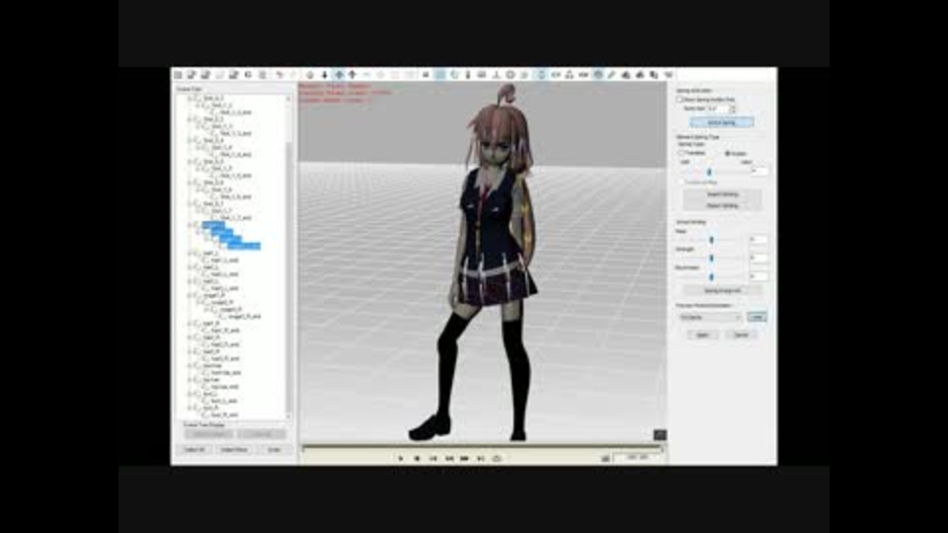Screen dimensions: 948x533
Task: Click the Import Setting button
Action: point(722,194)
